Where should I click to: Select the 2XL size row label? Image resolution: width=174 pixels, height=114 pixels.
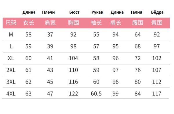coord(11,70)
